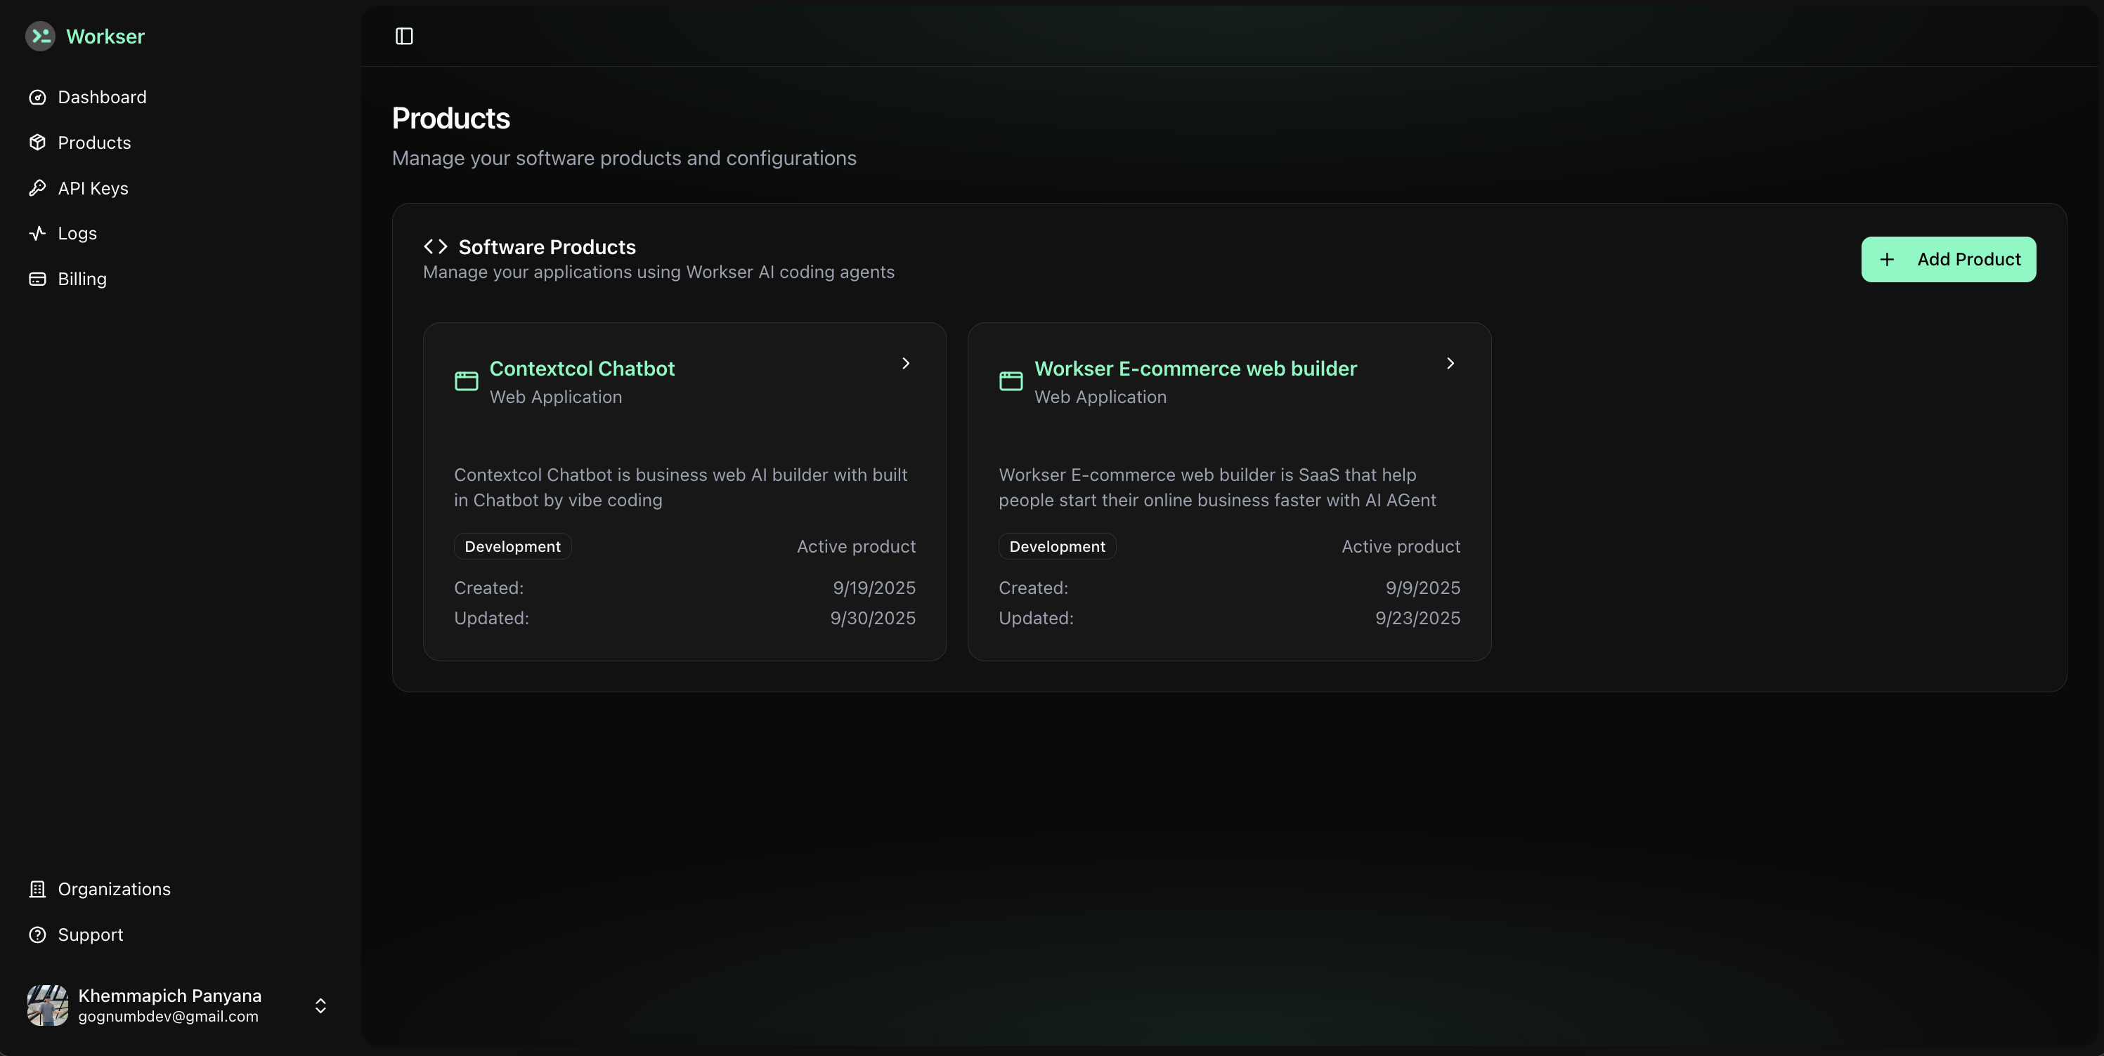Click the Add Product button
The height and width of the screenshot is (1056, 2104).
click(x=1948, y=258)
